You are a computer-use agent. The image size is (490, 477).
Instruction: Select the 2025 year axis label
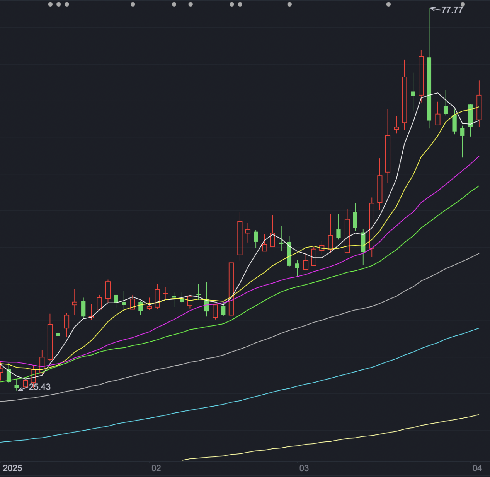[x=12, y=468]
